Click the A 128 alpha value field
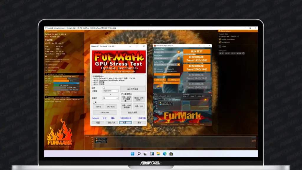302x170 pixels. pyautogui.click(x=239, y=53)
